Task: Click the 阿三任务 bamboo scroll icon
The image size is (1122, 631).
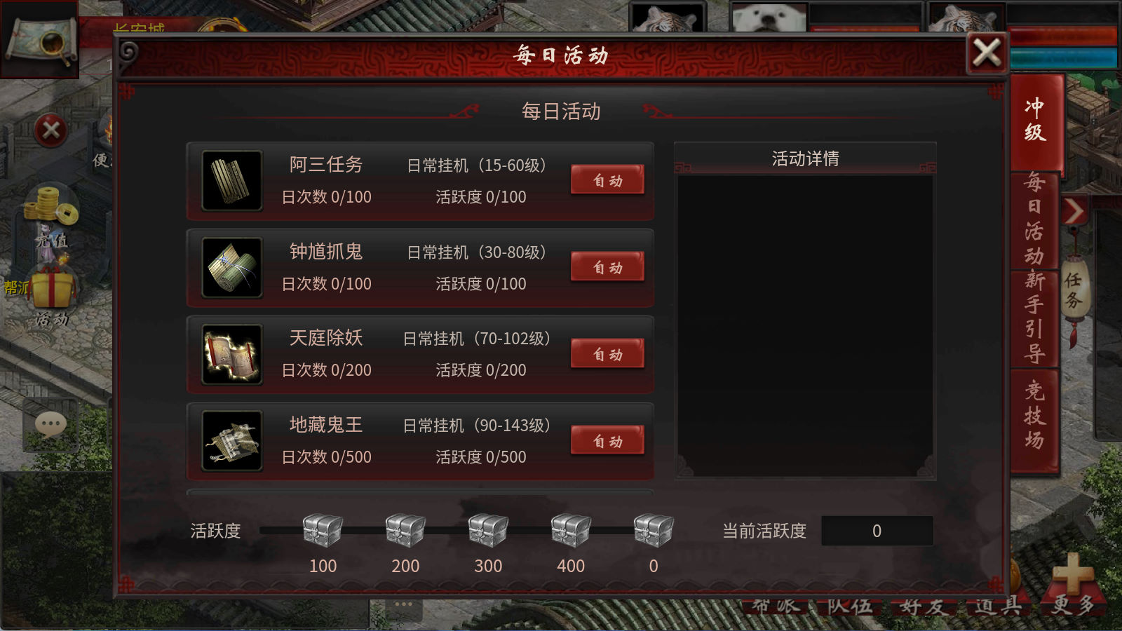Action: pos(232,181)
